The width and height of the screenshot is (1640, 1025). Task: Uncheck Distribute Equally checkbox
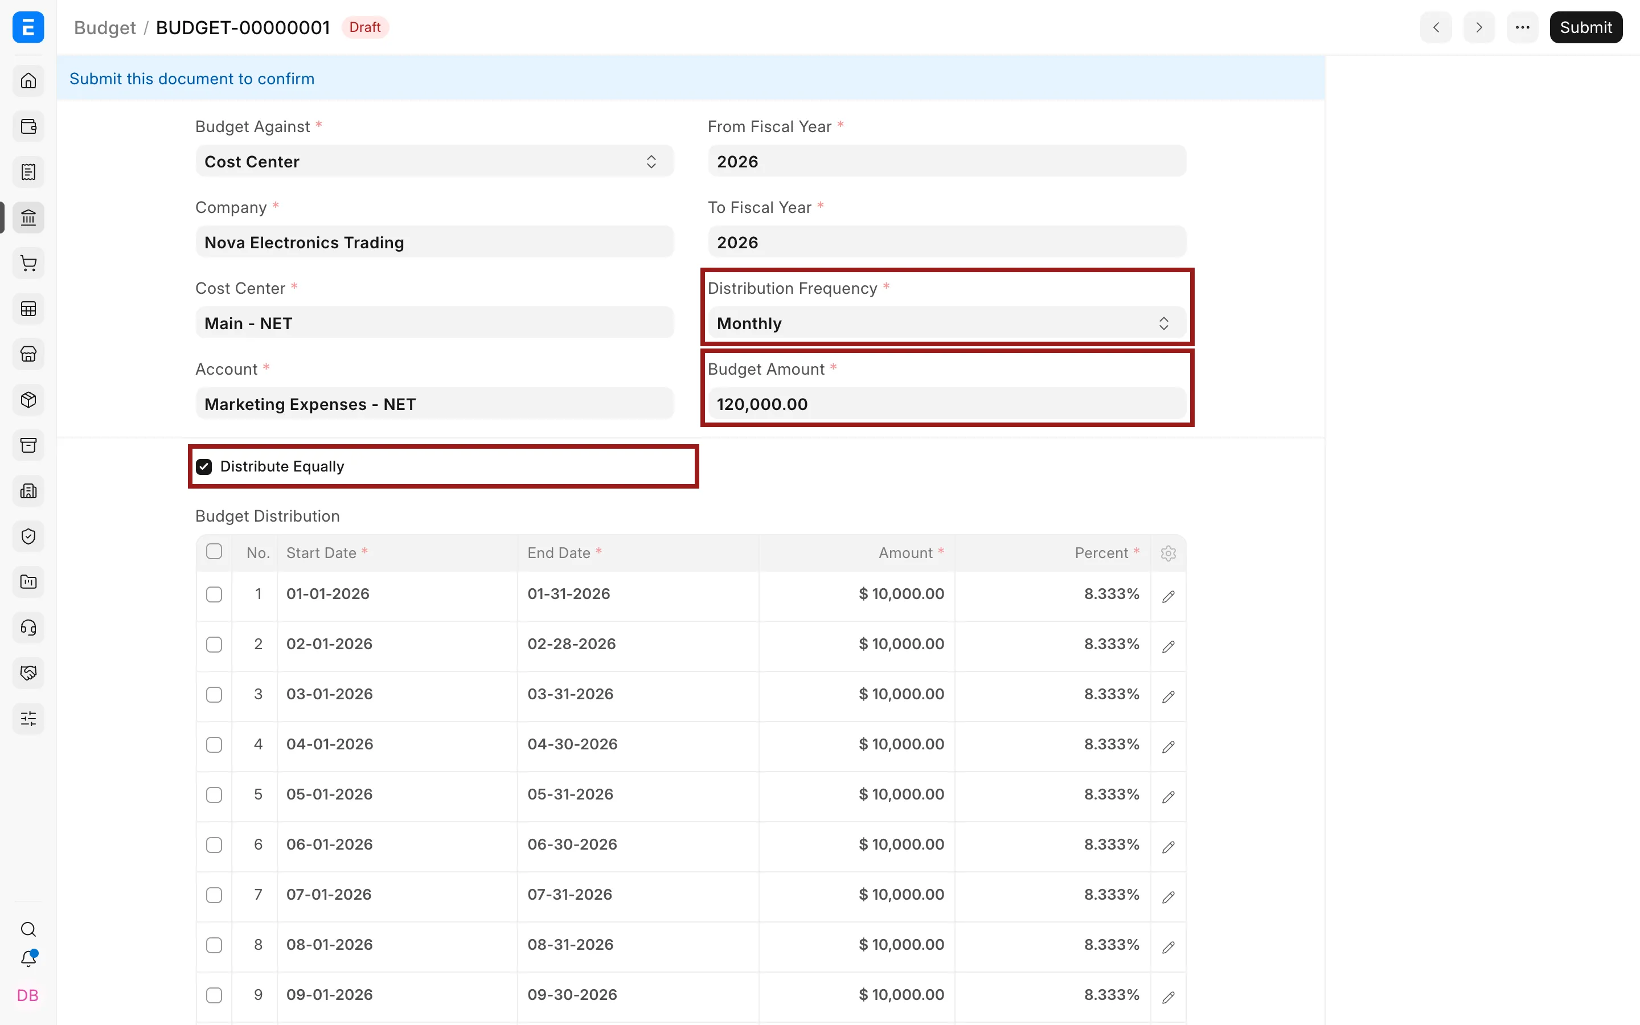(x=203, y=466)
